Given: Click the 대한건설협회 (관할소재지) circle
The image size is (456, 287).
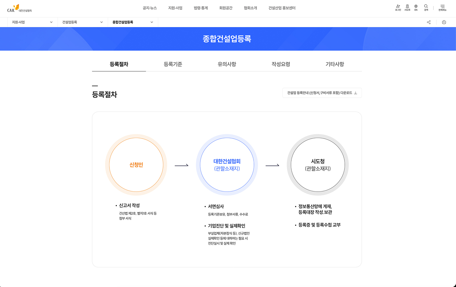Looking at the screenshot, I should pos(227,165).
